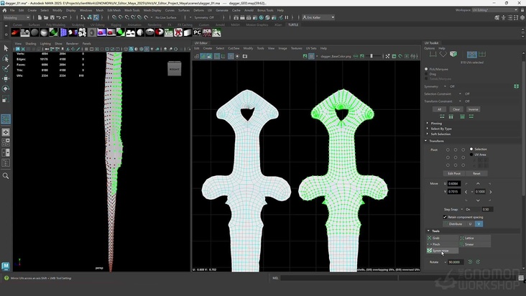Viewport: 526px width, 296px height.
Task: Select the top-left pivot circle
Action: (x=448, y=150)
